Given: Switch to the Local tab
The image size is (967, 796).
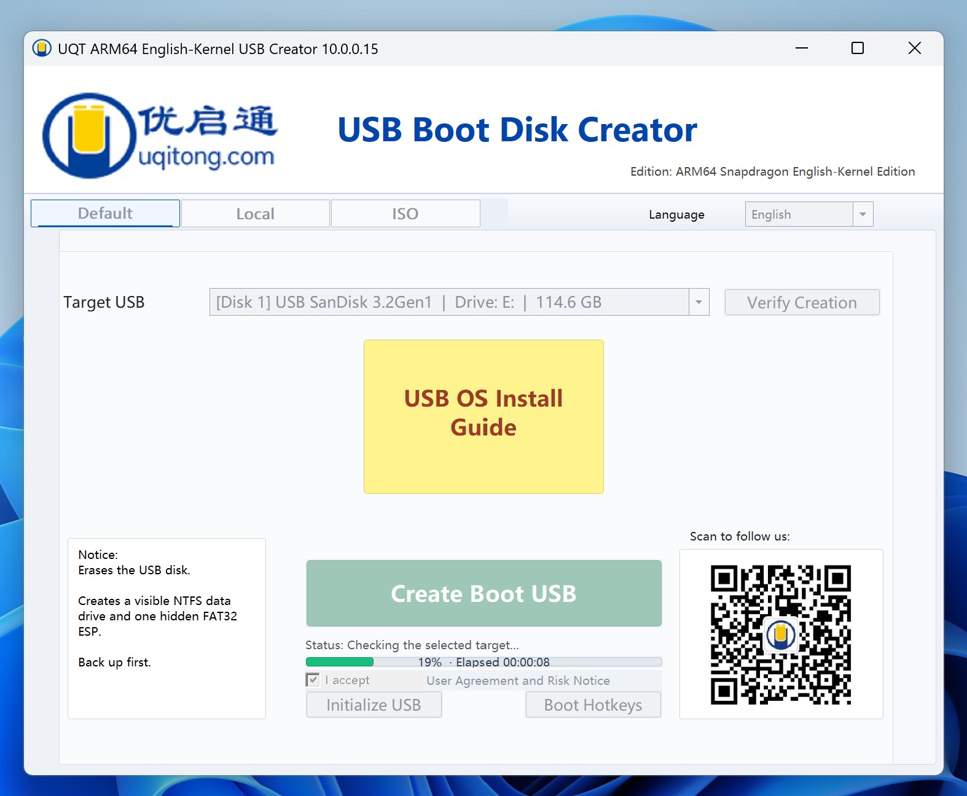Looking at the screenshot, I should pyautogui.click(x=256, y=214).
